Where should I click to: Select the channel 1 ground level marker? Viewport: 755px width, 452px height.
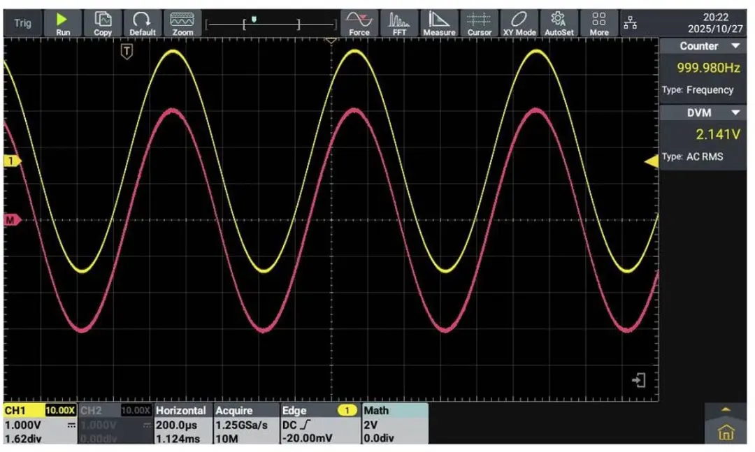tap(12, 161)
